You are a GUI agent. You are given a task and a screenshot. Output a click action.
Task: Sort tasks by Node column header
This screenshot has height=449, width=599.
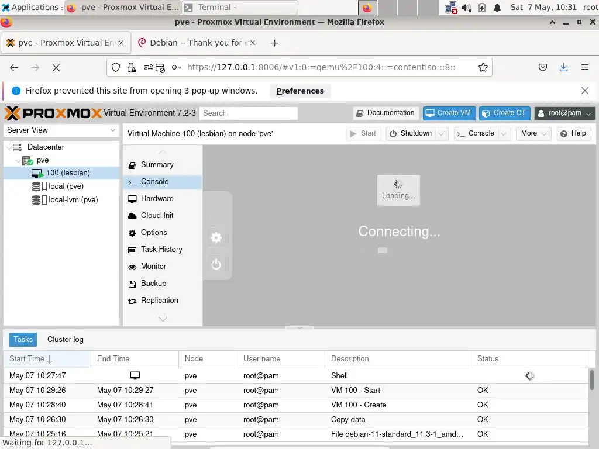coord(208,359)
